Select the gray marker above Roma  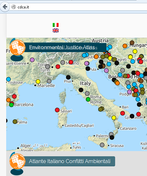87,93
